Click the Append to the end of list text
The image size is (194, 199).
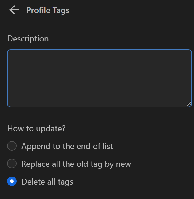pos(67,146)
